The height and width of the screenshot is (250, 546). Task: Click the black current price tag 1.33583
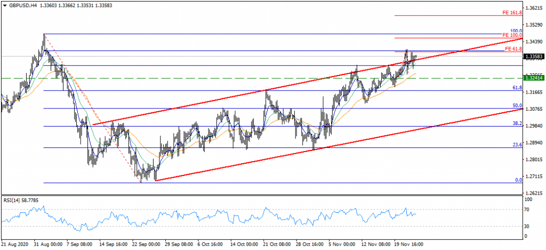533,56
